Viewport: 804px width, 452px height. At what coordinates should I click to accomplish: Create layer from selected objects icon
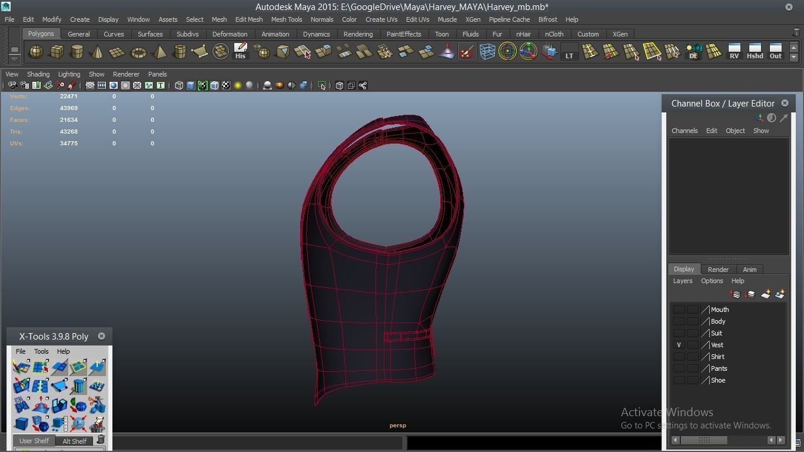(x=780, y=294)
